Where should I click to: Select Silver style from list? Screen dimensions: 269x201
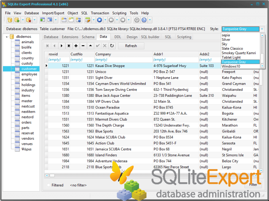click(240, 40)
